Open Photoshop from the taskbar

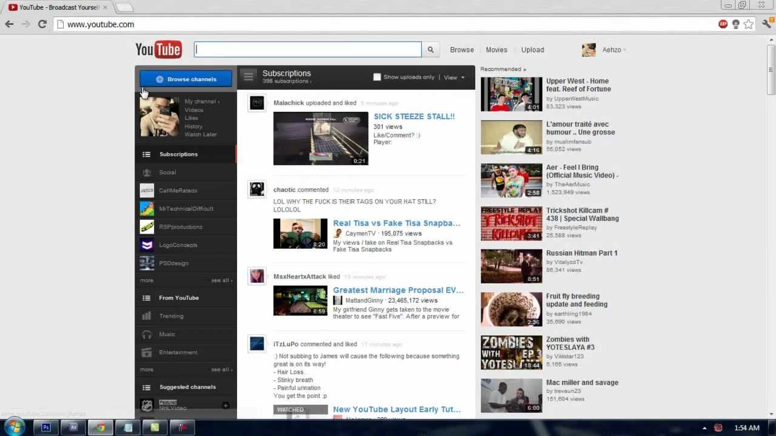(46, 428)
